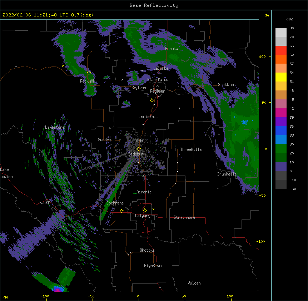Click the Strathmore label
The height and width of the screenshot is (301, 308).
[x=184, y=217]
